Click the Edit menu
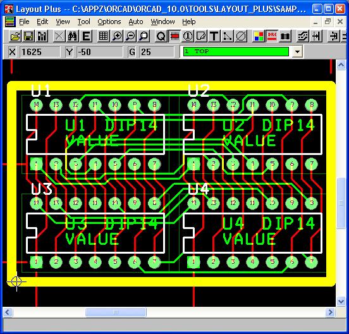Viewport: 349px width, 334px height. pyautogui.click(x=42, y=22)
